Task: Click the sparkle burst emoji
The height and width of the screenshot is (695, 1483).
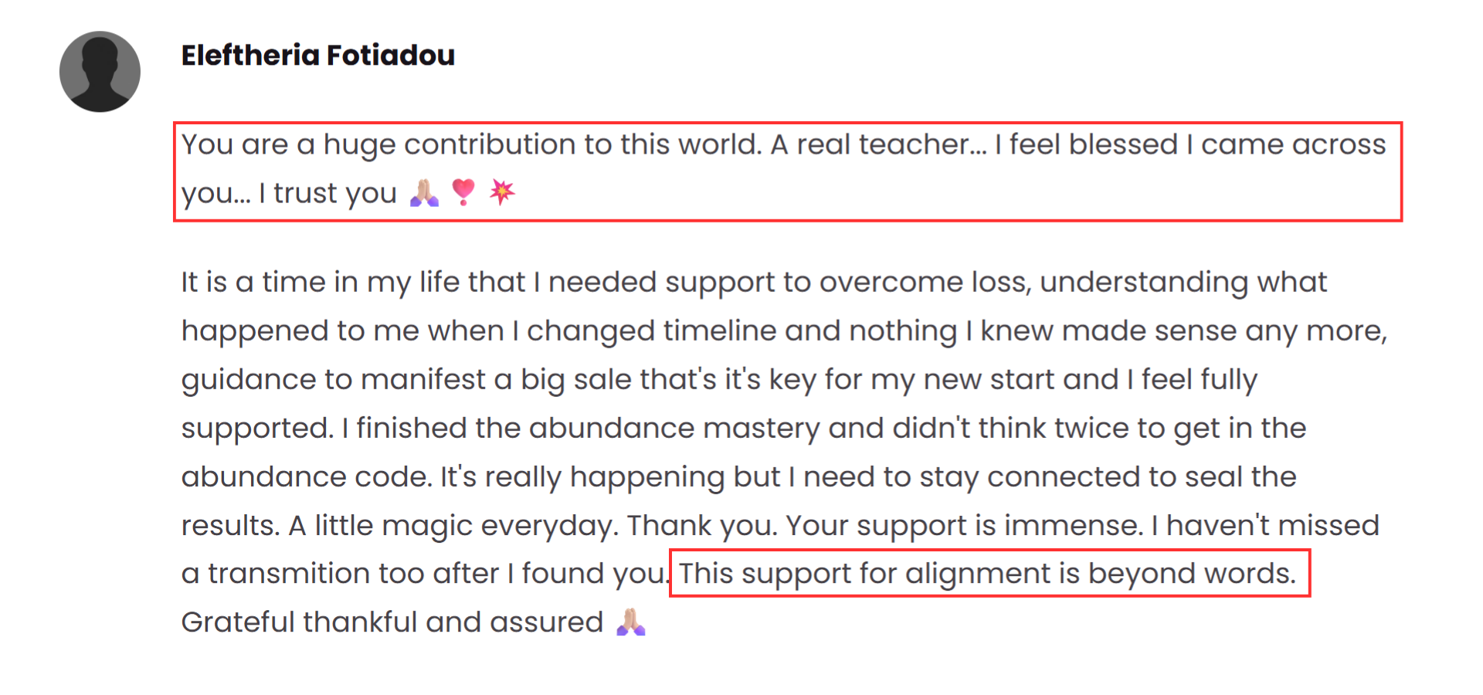Action: (x=502, y=192)
